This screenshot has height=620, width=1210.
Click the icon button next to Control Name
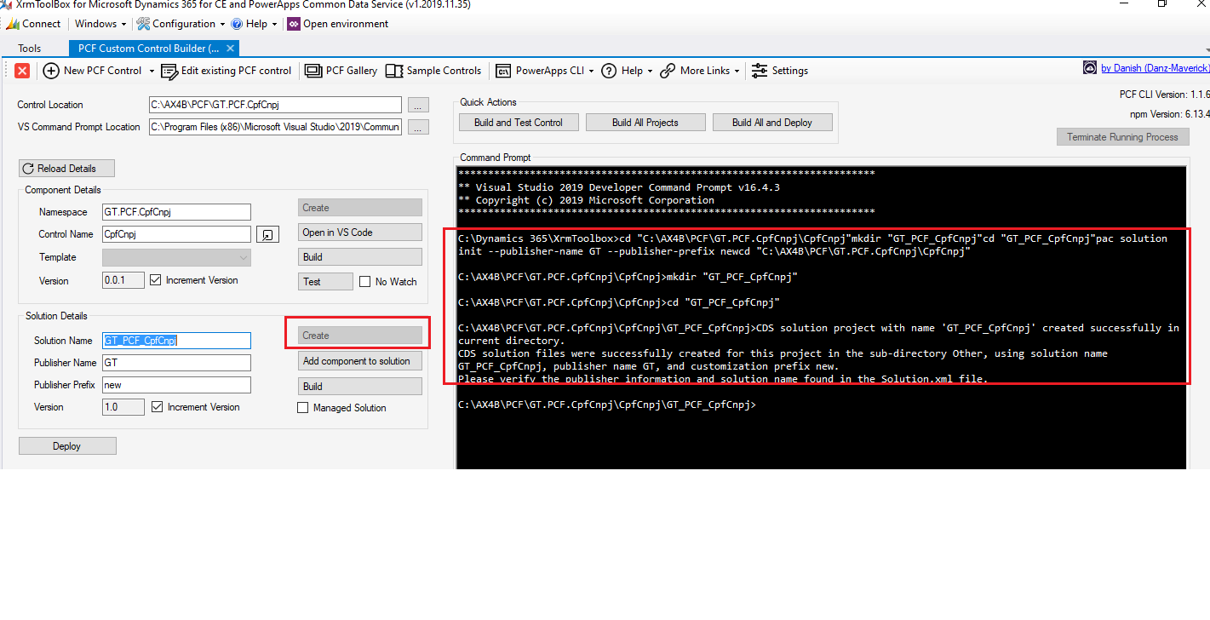pos(267,234)
